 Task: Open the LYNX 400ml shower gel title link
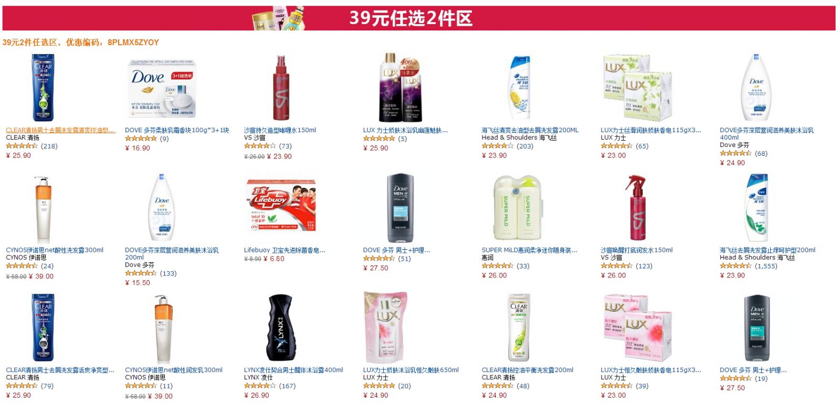pyautogui.click(x=293, y=370)
